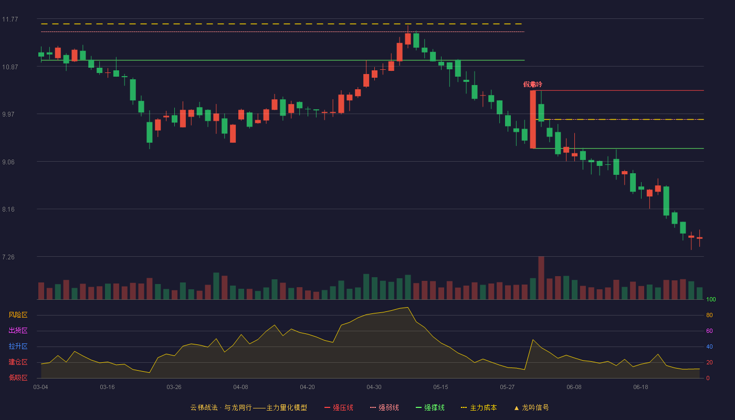
Task: Click the 04-30 date label
Action: pyautogui.click(x=374, y=387)
